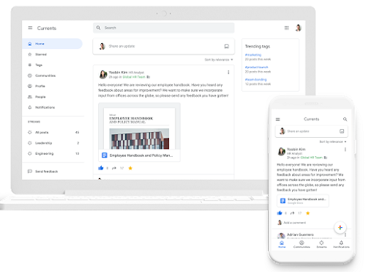366x272 pixels.
Task: Click the image icon in Share an update box
Action: (x=227, y=46)
